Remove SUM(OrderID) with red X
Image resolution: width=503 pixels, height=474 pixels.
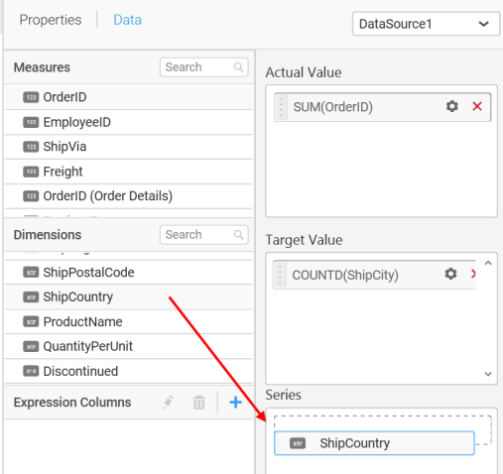(x=477, y=106)
